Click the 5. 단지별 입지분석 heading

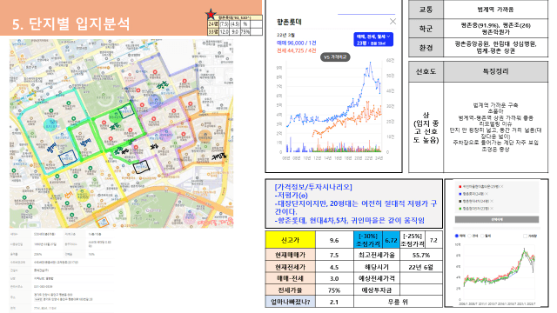pyautogui.click(x=70, y=23)
